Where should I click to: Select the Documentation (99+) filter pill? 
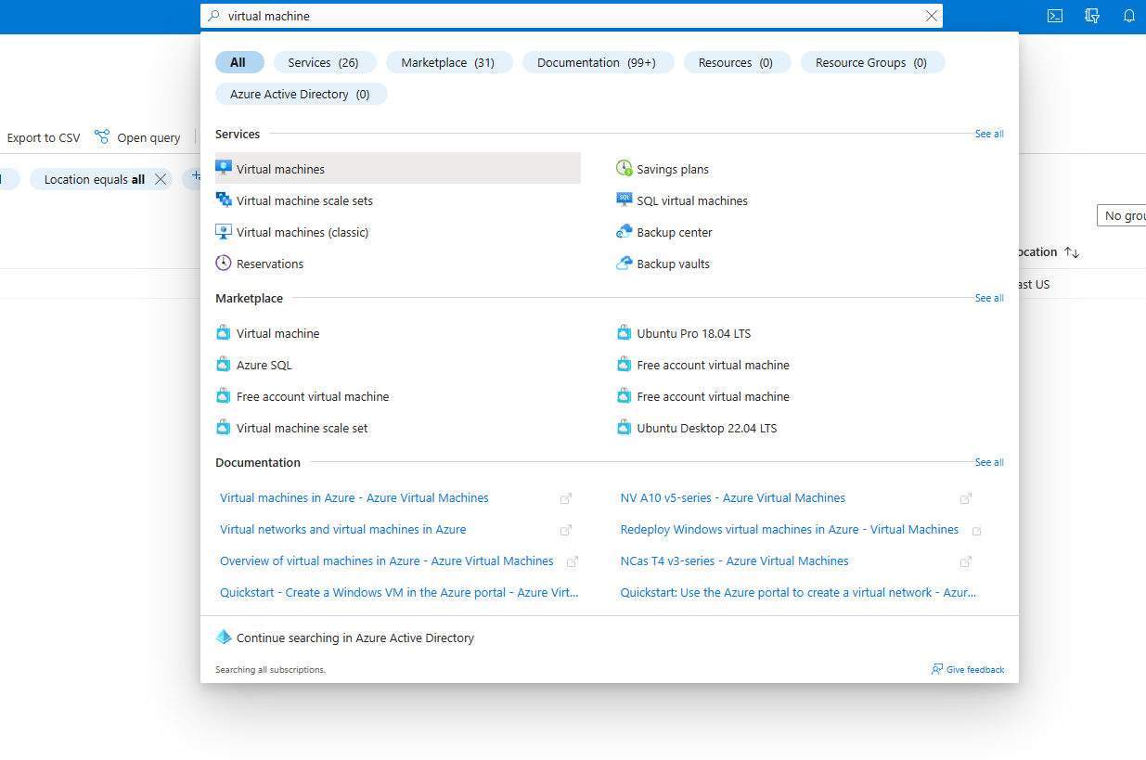click(x=598, y=62)
